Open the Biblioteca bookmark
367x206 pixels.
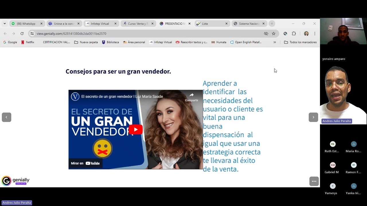click(110, 42)
